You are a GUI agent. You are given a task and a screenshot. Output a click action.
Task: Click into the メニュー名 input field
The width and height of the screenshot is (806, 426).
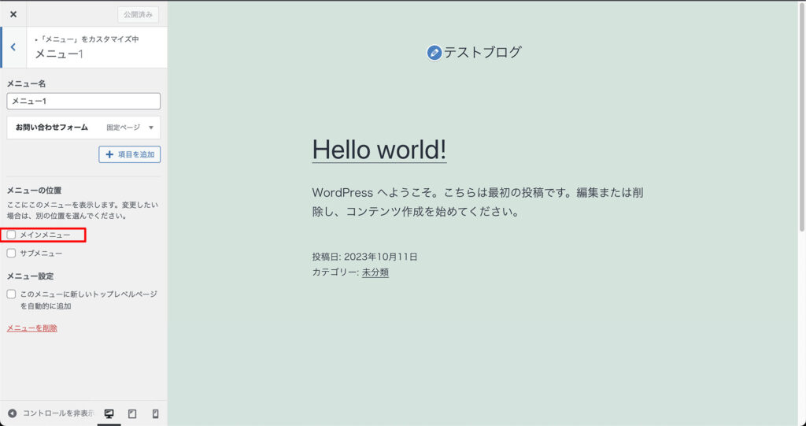83,102
